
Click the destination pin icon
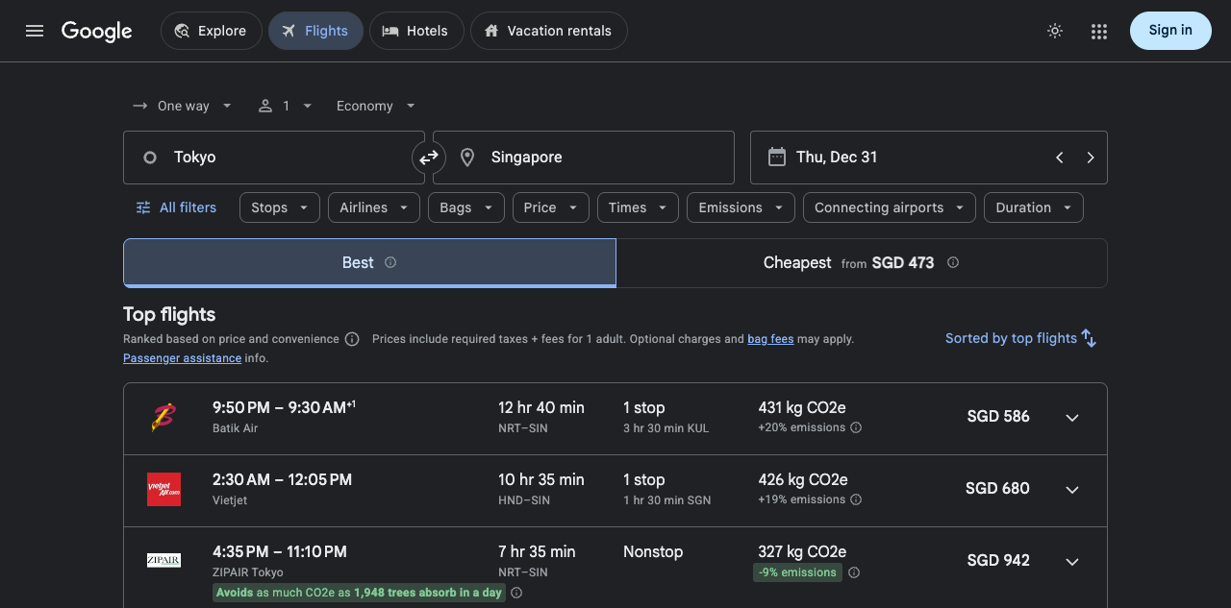tap(467, 158)
